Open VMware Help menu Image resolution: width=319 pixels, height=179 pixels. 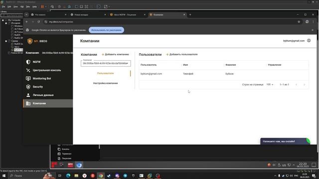[34, 6]
